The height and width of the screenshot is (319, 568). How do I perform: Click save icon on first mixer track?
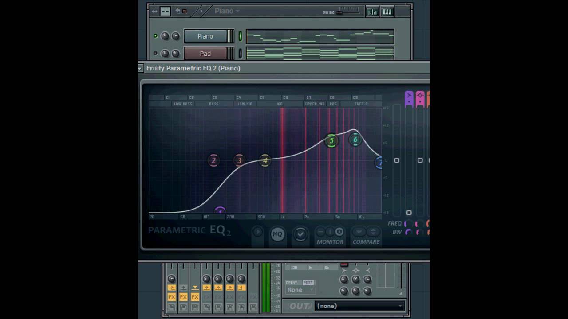click(172, 307)
